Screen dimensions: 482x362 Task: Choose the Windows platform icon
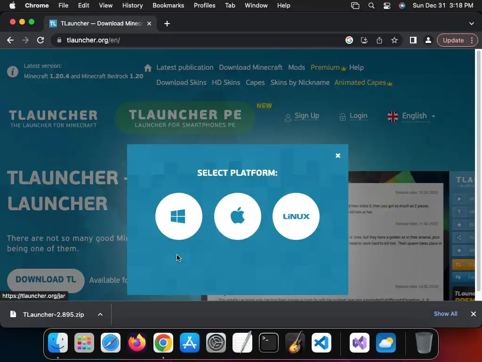click(178, 216)
